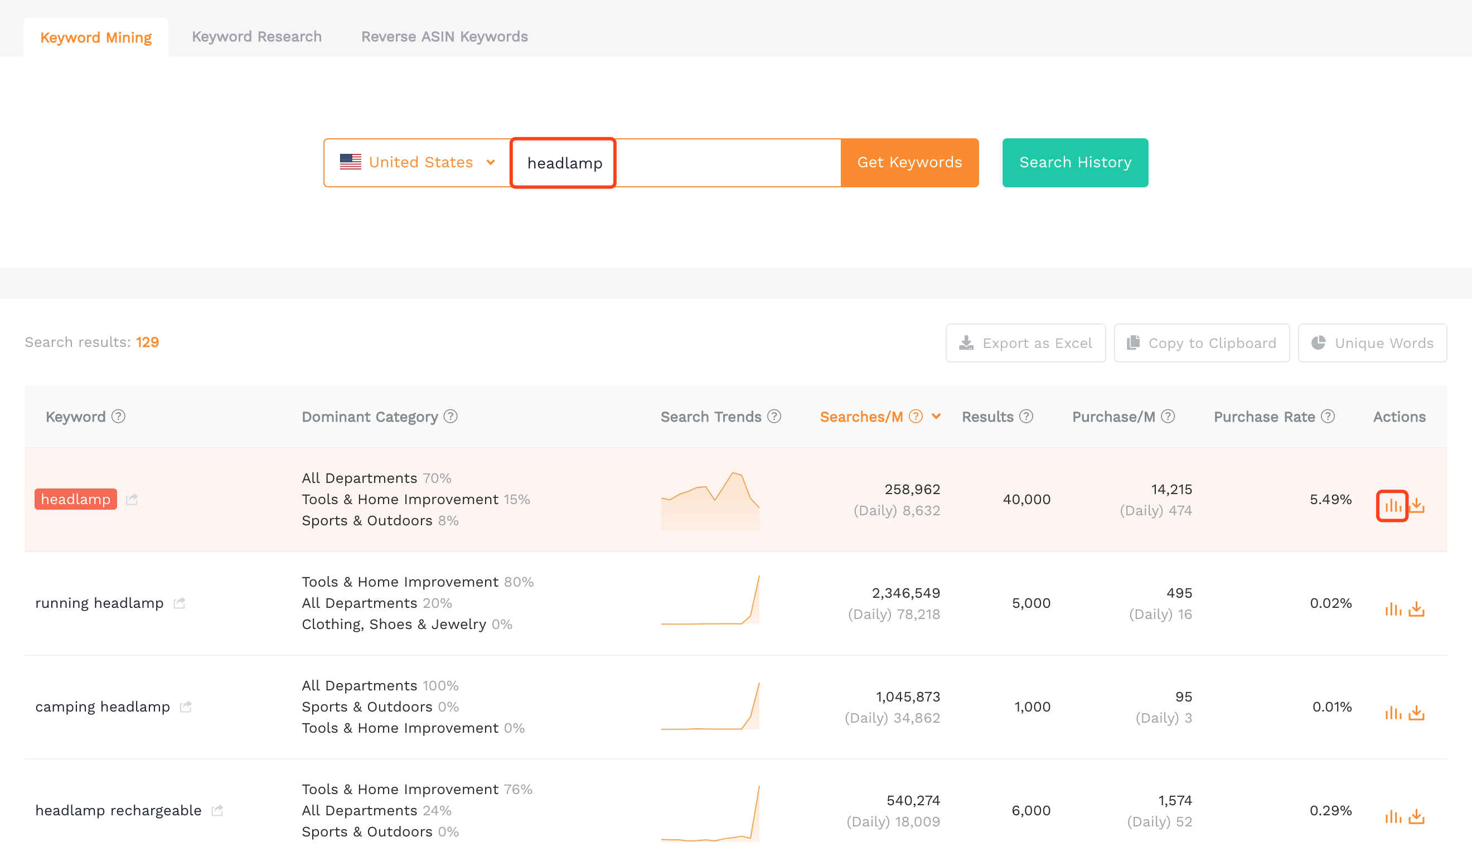Open Unique Words view

(1373, 343)
